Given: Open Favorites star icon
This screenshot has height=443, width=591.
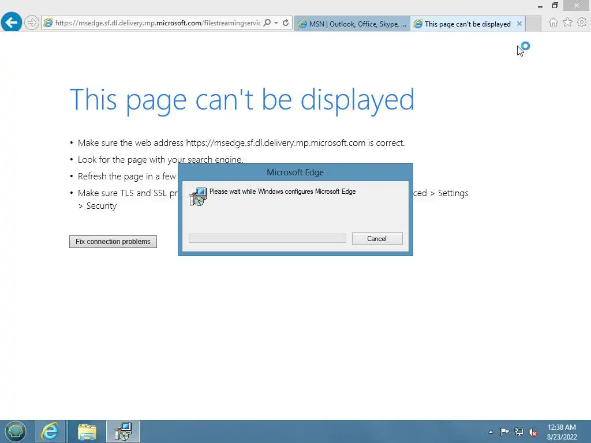Looking at the screenshot, I should [x=567, y=22].
